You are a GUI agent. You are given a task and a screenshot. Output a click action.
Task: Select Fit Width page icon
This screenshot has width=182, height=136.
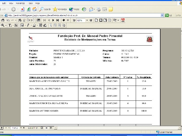pos(105,20)
